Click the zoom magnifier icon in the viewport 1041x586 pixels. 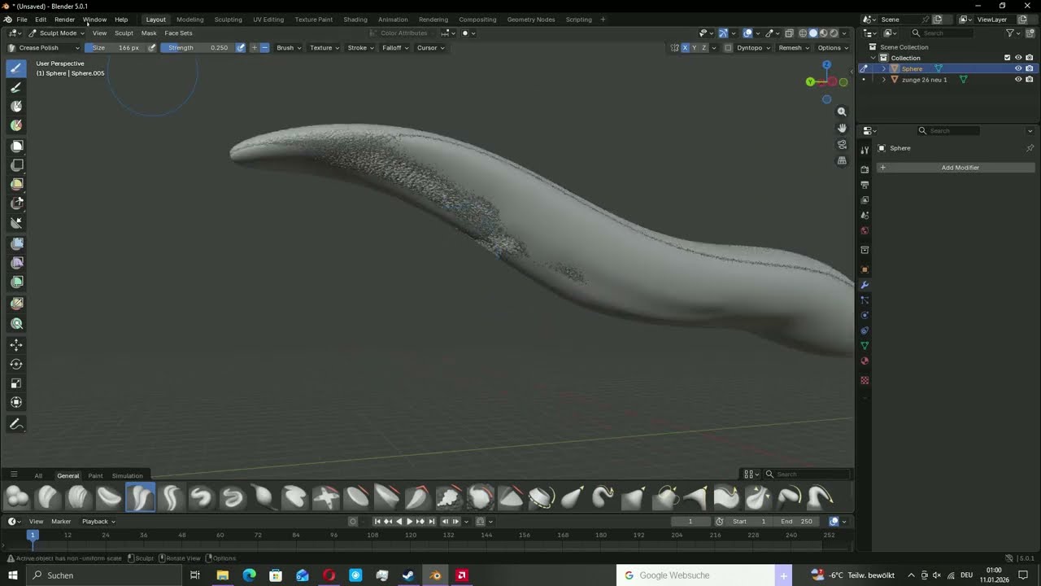842,112
